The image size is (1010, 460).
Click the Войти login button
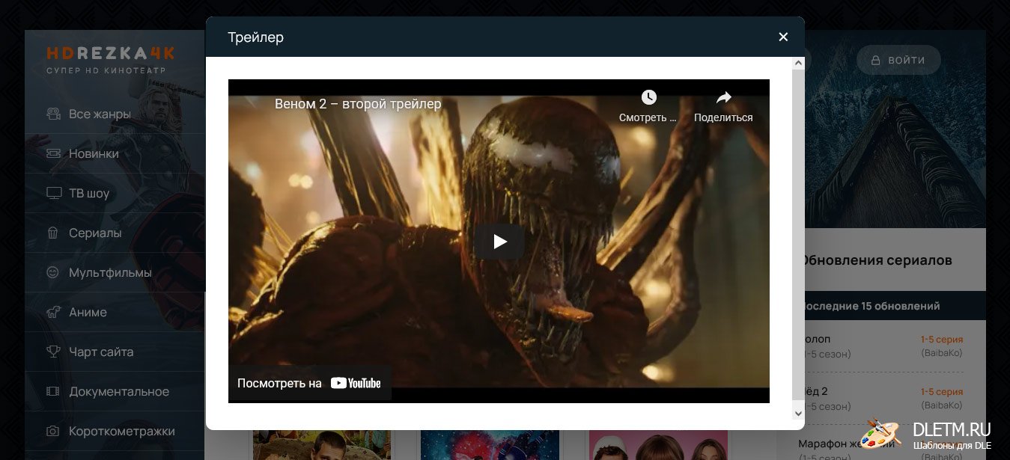[898, 60]
